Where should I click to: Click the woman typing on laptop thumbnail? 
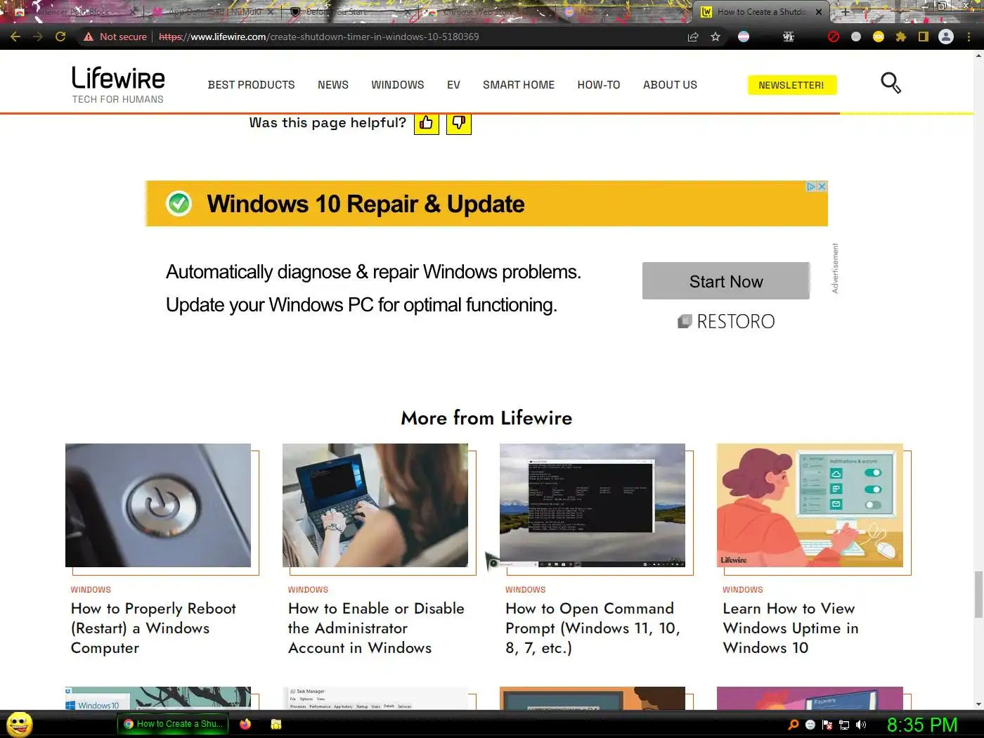coord(375,505)
